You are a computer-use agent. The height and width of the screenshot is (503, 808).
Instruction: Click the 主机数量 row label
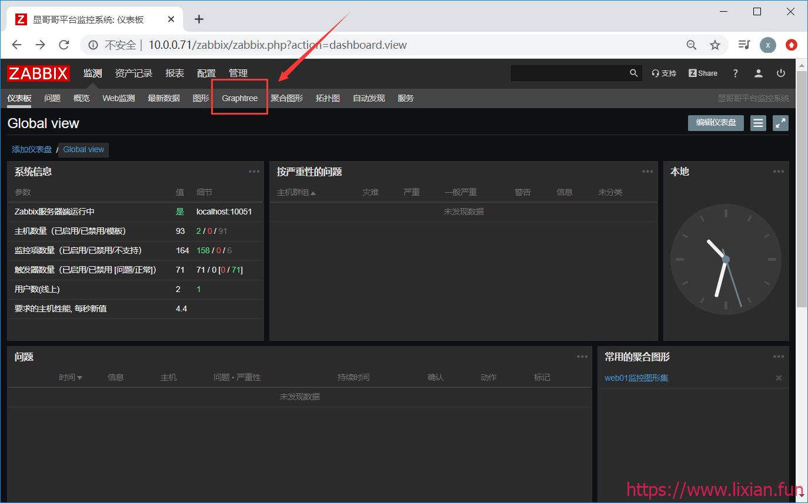[70, 231]
